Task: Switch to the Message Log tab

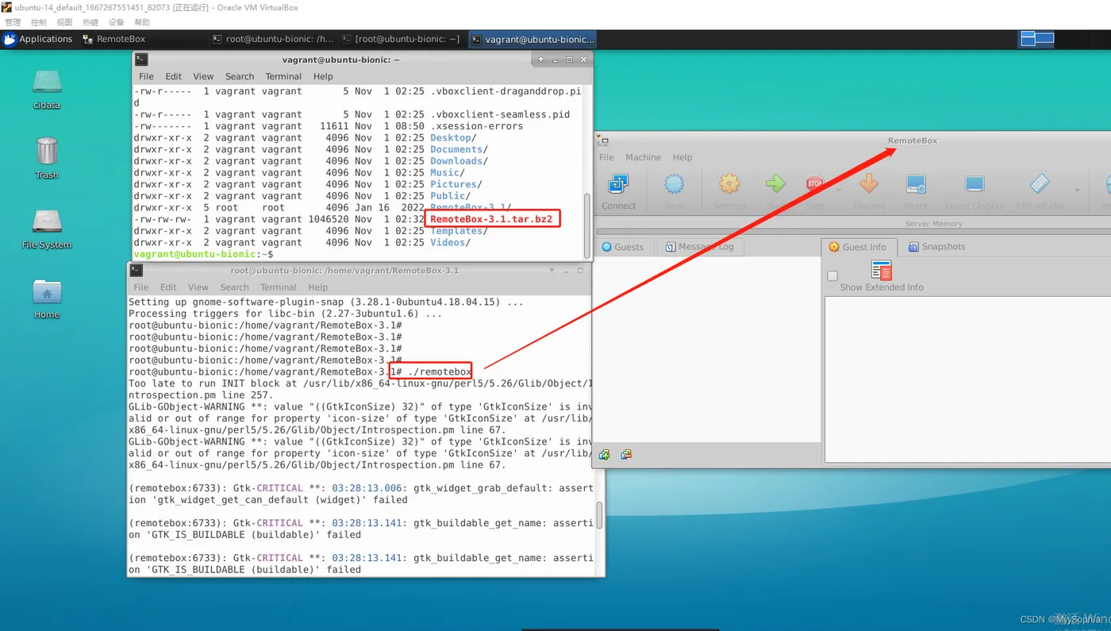Action: point(699,247)
